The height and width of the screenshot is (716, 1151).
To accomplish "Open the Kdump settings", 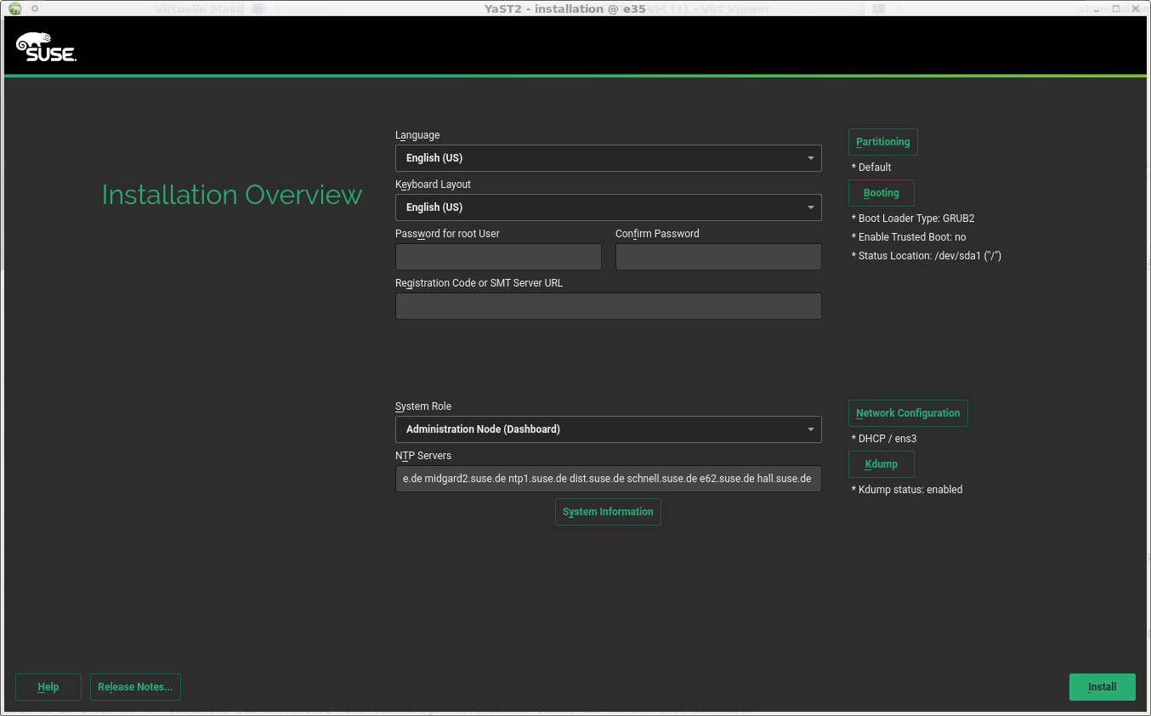I will tap(881, 464).
